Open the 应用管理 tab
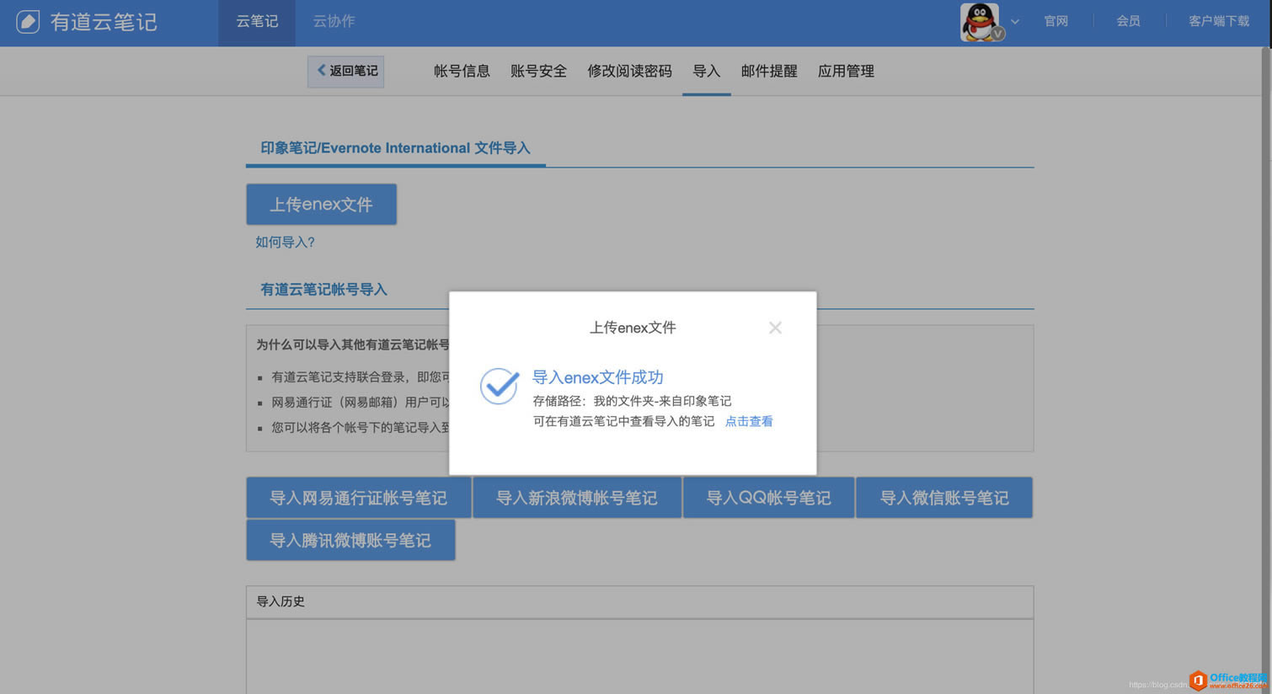 [846, 72]
